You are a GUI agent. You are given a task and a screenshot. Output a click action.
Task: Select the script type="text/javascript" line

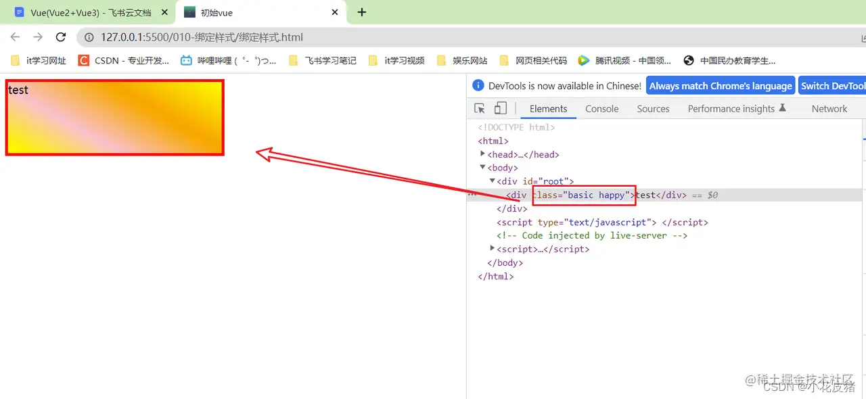[602, 222]
